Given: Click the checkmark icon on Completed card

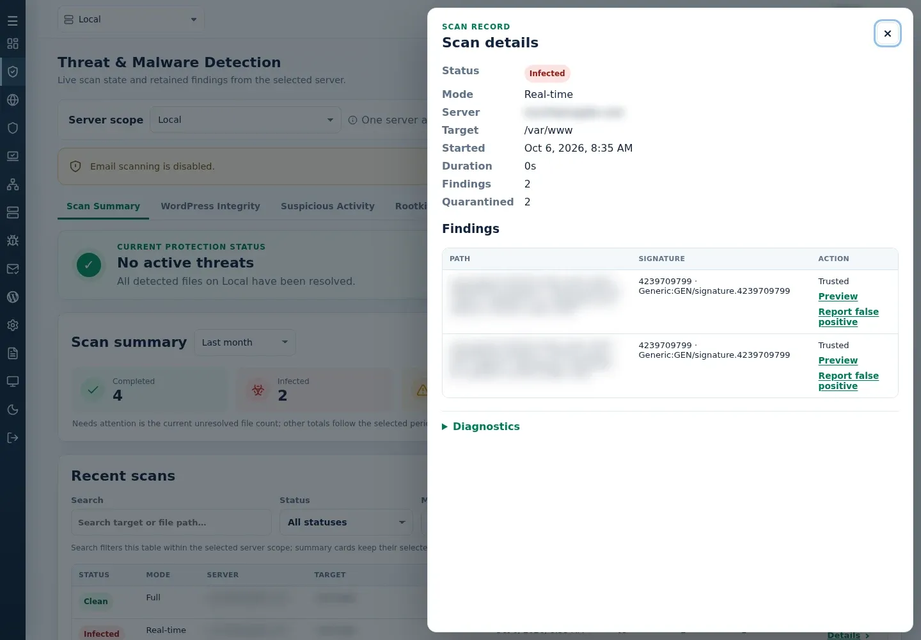Looking at the screenshot, I should [x=93, y=390].
